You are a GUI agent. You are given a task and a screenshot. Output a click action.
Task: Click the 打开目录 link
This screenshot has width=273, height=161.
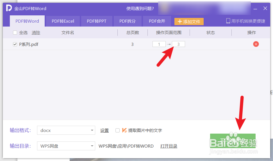click(x=169, y=146)
